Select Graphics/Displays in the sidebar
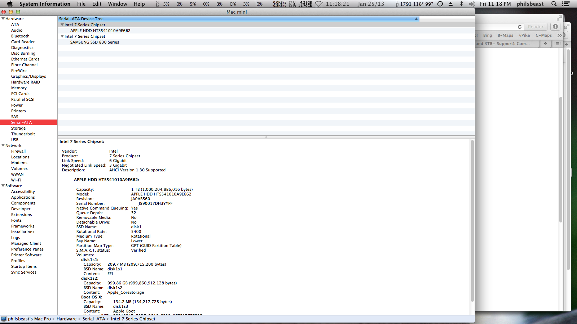This screenshot has width=577, height=324. pyautogui.click(x=28, y=76)
